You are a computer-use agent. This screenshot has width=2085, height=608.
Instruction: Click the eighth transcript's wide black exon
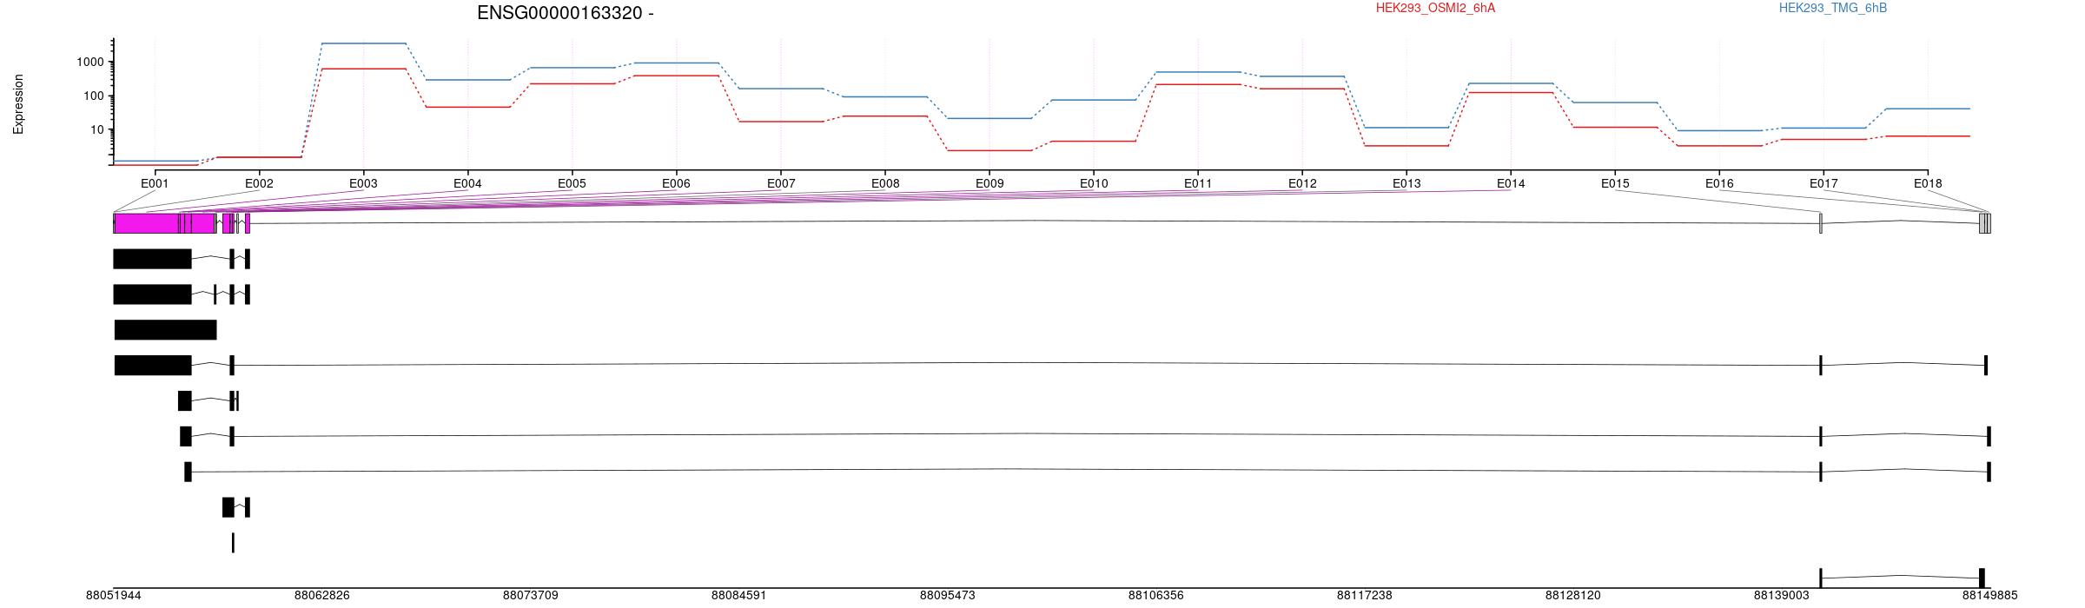228,507
